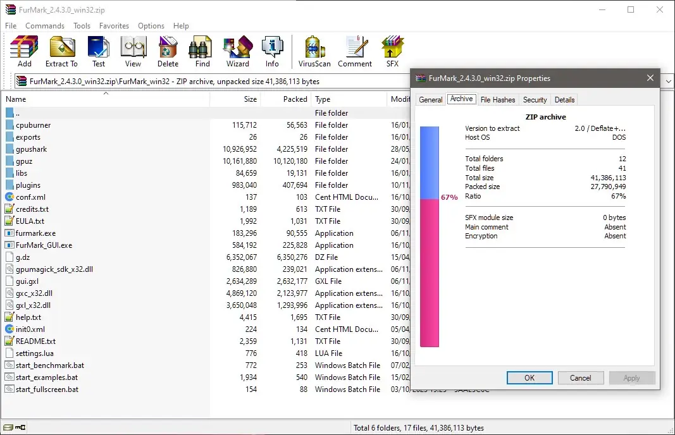The width and height of the screenshot is (675, 435).
Task: Sort the list by the Packed column
Action: click(286, 99)
